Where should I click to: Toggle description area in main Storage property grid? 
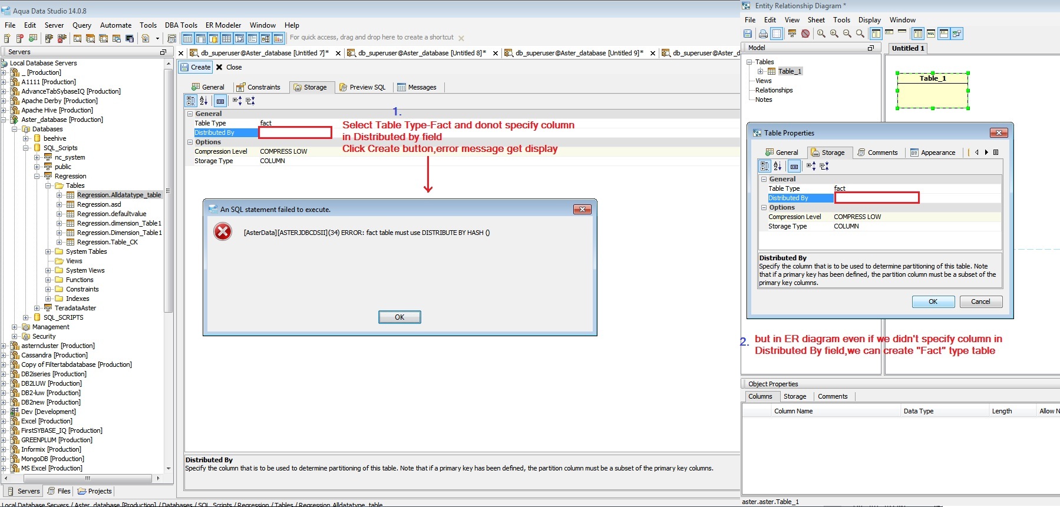220,101
